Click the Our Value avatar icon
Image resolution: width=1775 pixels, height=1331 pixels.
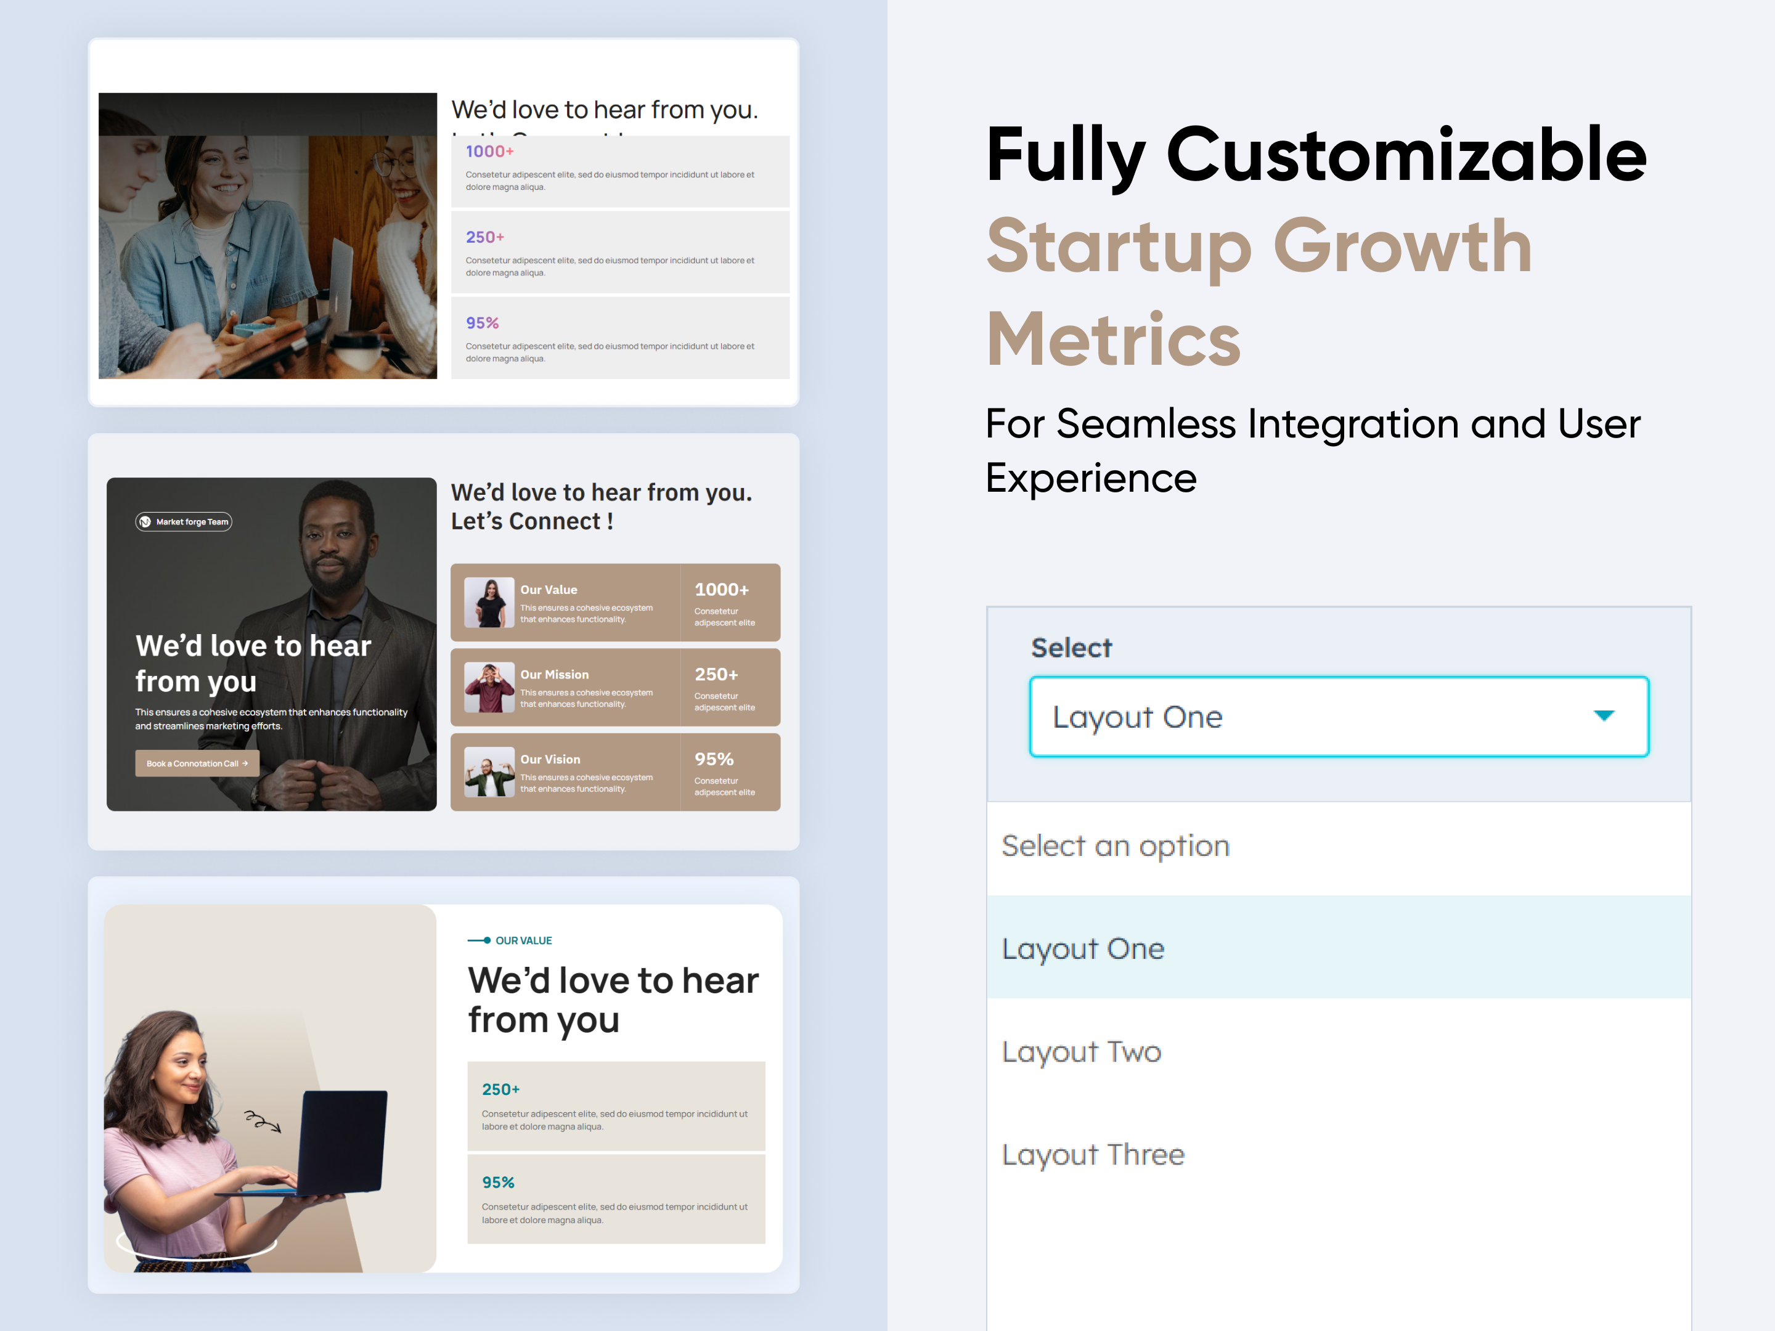point(489,603)
